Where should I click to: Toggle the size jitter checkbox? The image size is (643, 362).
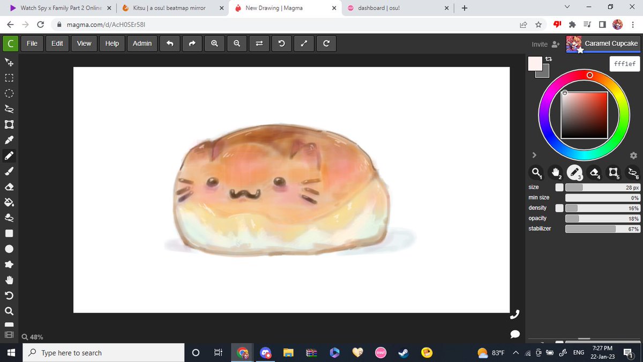[558, 187]
